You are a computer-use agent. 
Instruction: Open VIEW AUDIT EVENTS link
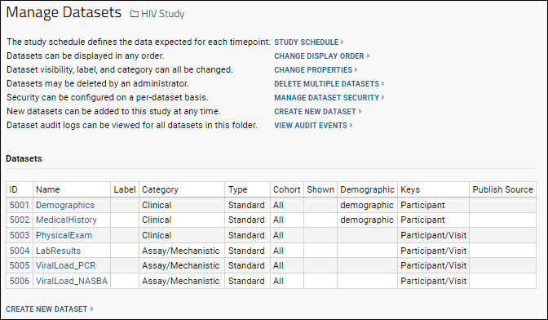(x=311, y=126)
